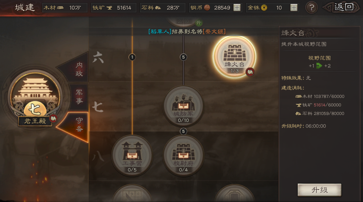This screenshot has height=202, width=363.
Task: Select the partially visible bottom-right building
Action: tap(235, 193)
